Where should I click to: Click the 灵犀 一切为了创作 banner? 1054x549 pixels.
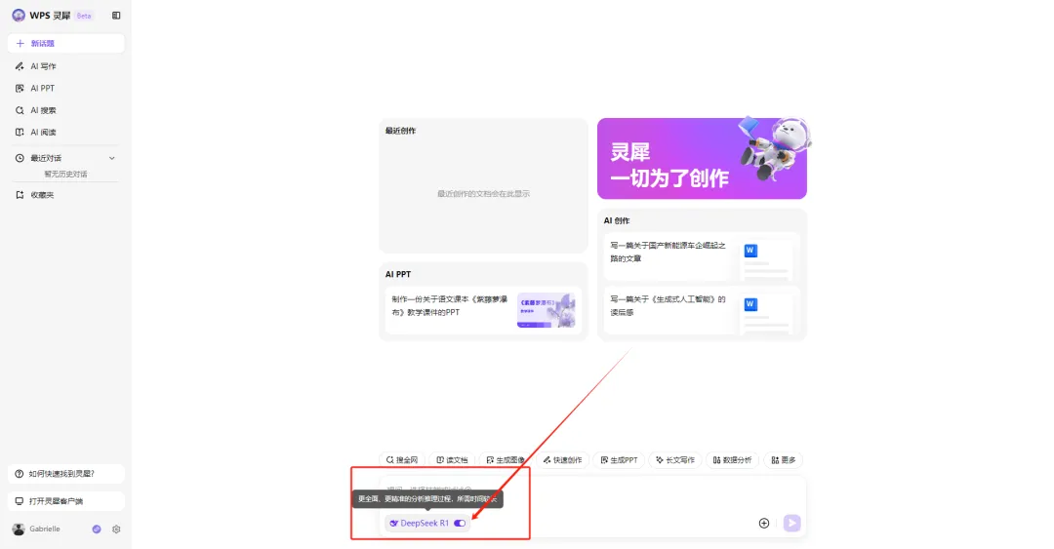702,159
